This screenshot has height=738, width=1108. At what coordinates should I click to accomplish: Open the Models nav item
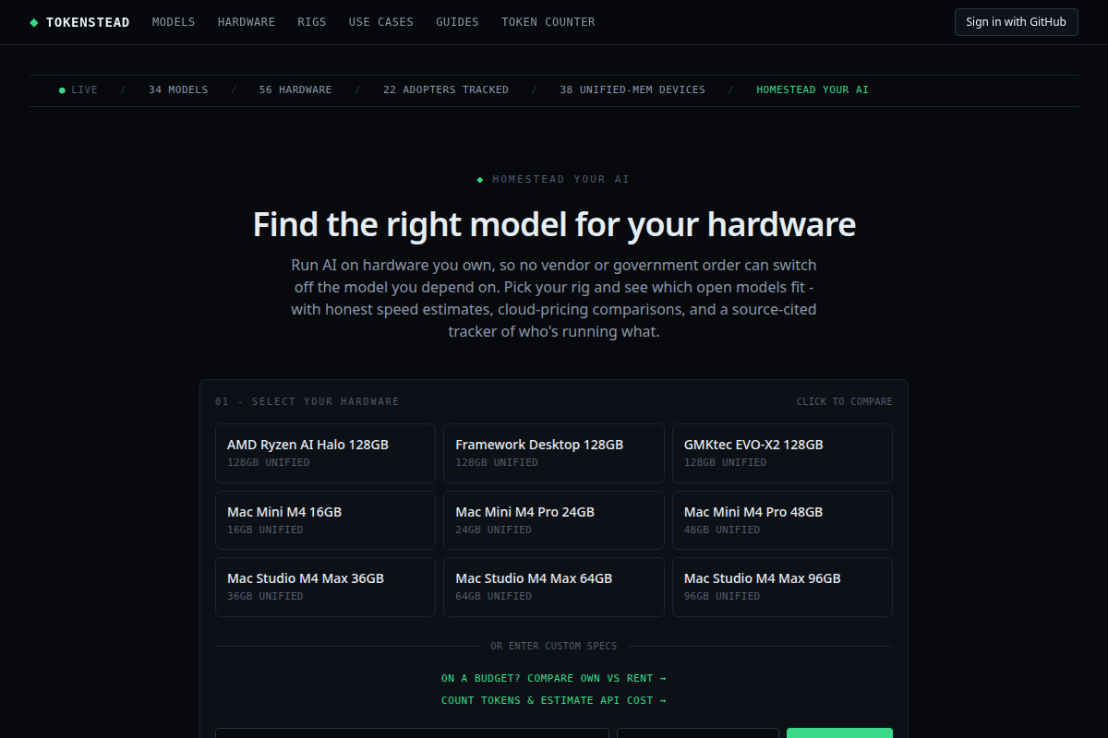point(174,22)
